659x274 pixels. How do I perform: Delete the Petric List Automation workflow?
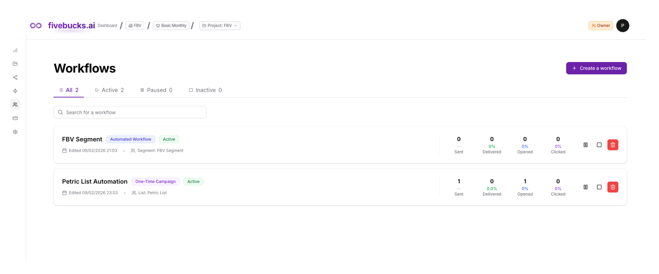point(613,187)
